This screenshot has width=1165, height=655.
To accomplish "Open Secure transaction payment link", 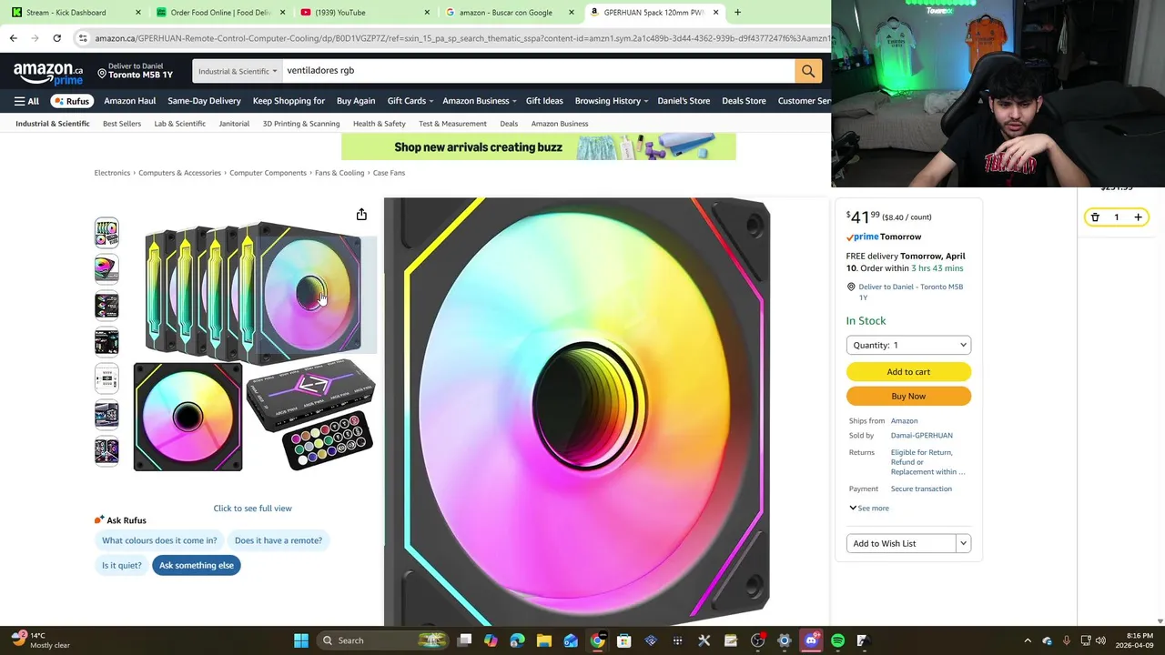I will [921, 489].
